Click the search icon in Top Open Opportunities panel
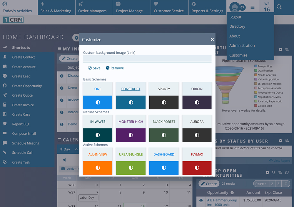Viewport: 294px width, 207px height. [x=274, y=173]
